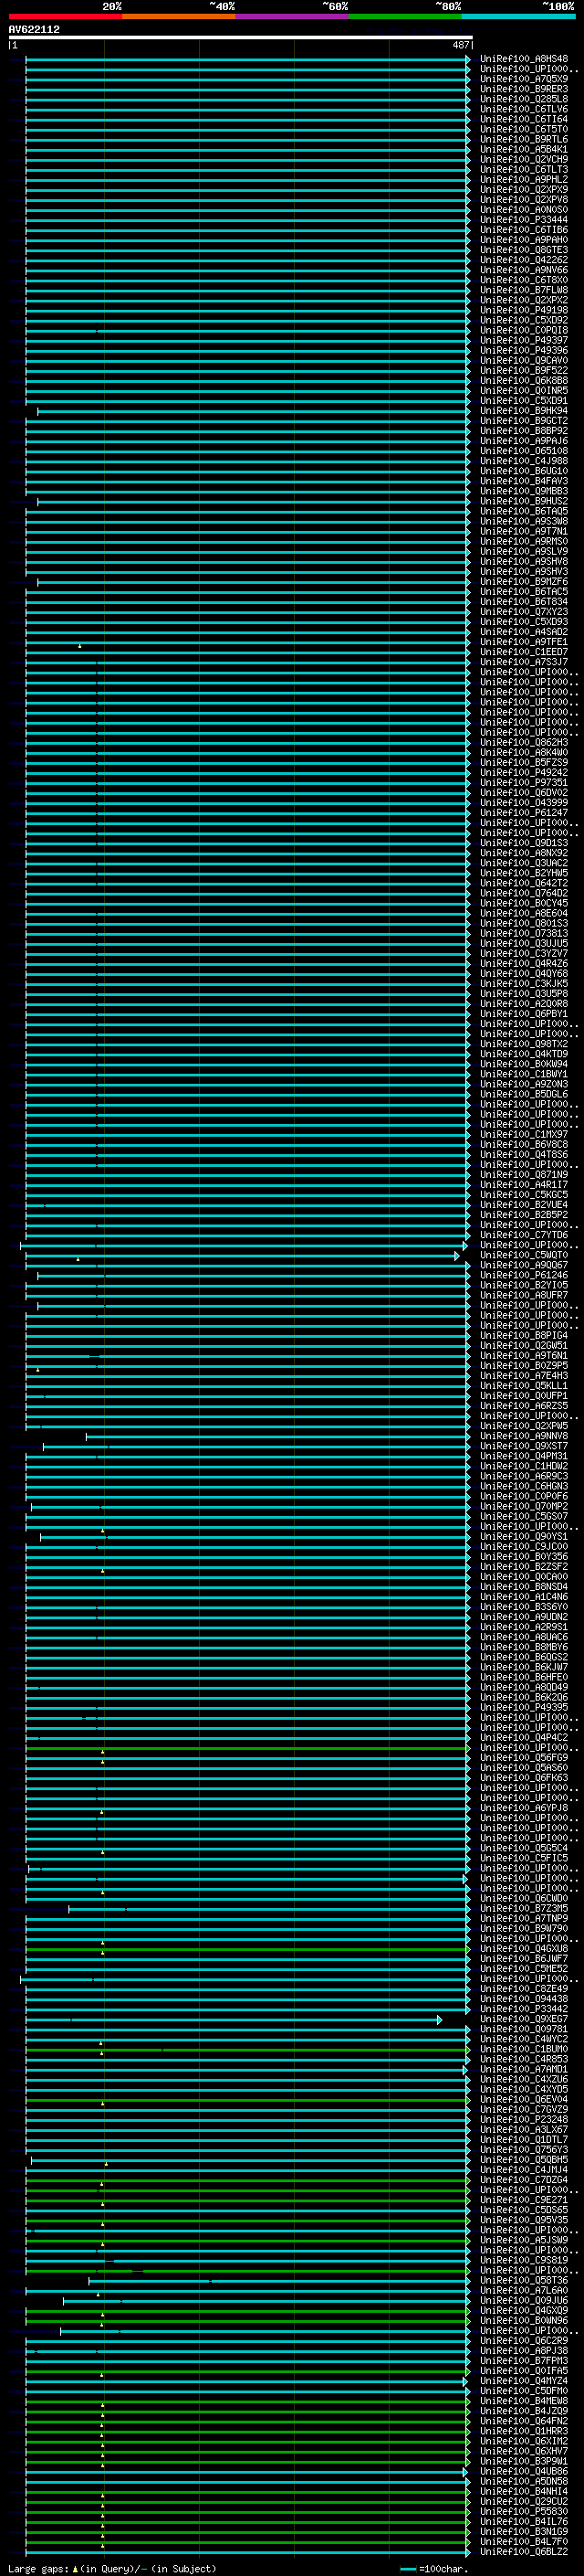The height and width of the screenshot is (2576, 584).
Task: Open hit UniRef100_C6TI64
Action: click(523, 119)
